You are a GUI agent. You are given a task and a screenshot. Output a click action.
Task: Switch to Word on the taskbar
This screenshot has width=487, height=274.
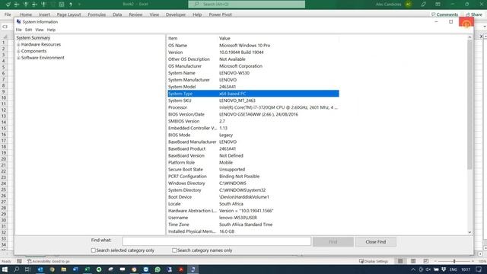pos(75,269)
